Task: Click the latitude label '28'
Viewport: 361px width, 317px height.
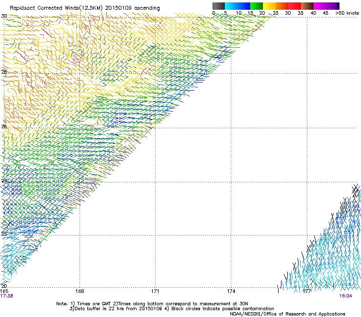Action: coord(4,72)
